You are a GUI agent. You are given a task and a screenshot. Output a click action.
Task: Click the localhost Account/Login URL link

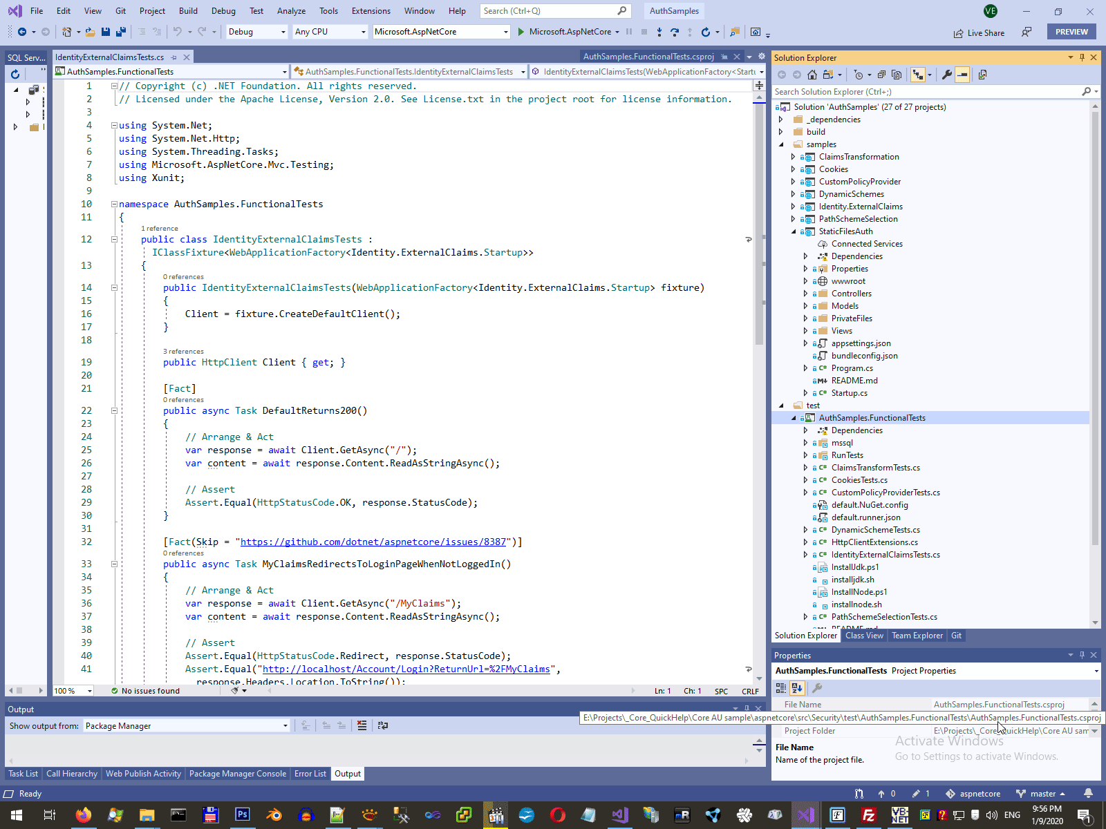pyautogui.click(x=406, y=669)
